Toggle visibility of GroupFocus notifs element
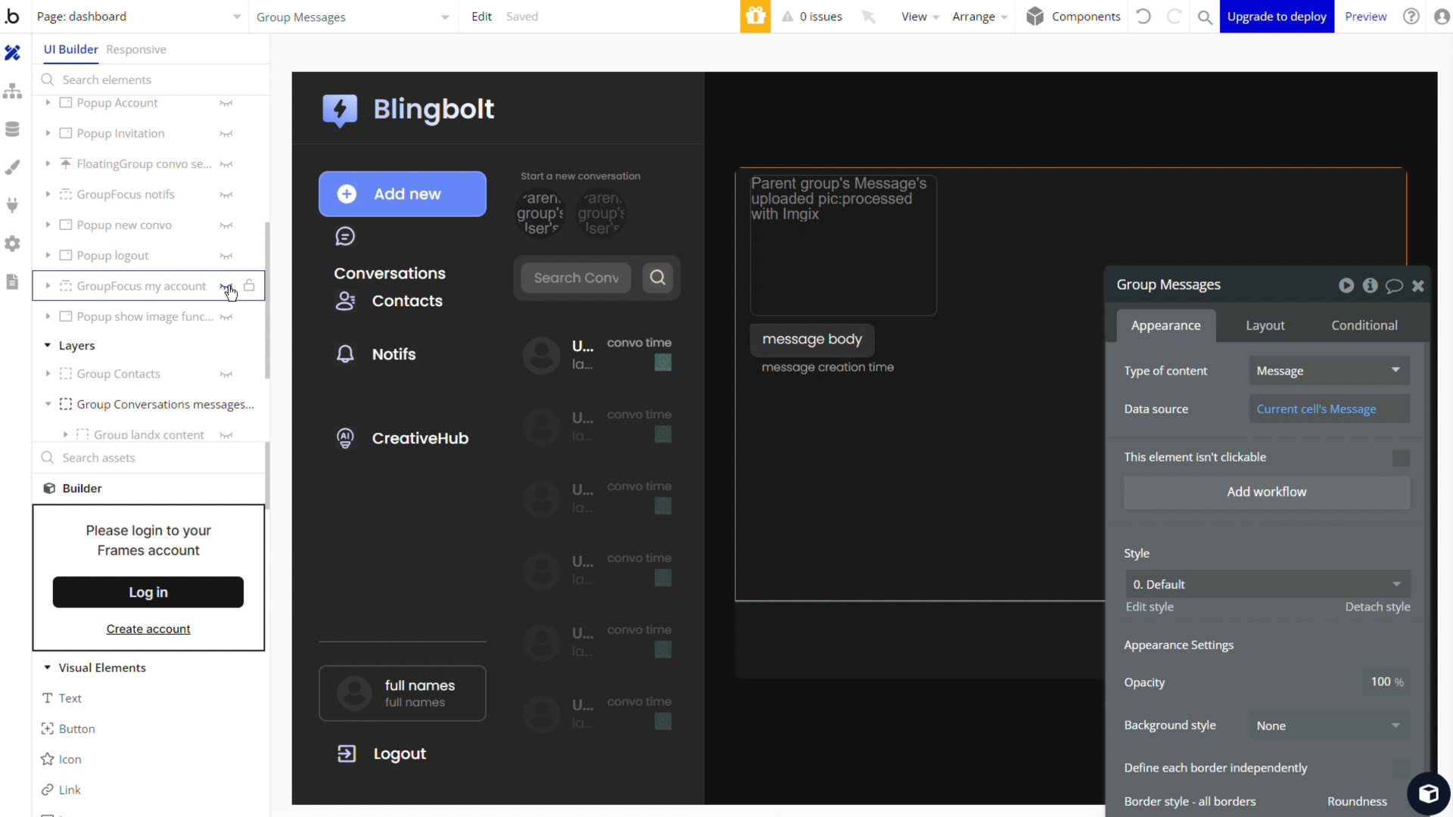This screenshot has width=1453, height=817. [226, 194]
